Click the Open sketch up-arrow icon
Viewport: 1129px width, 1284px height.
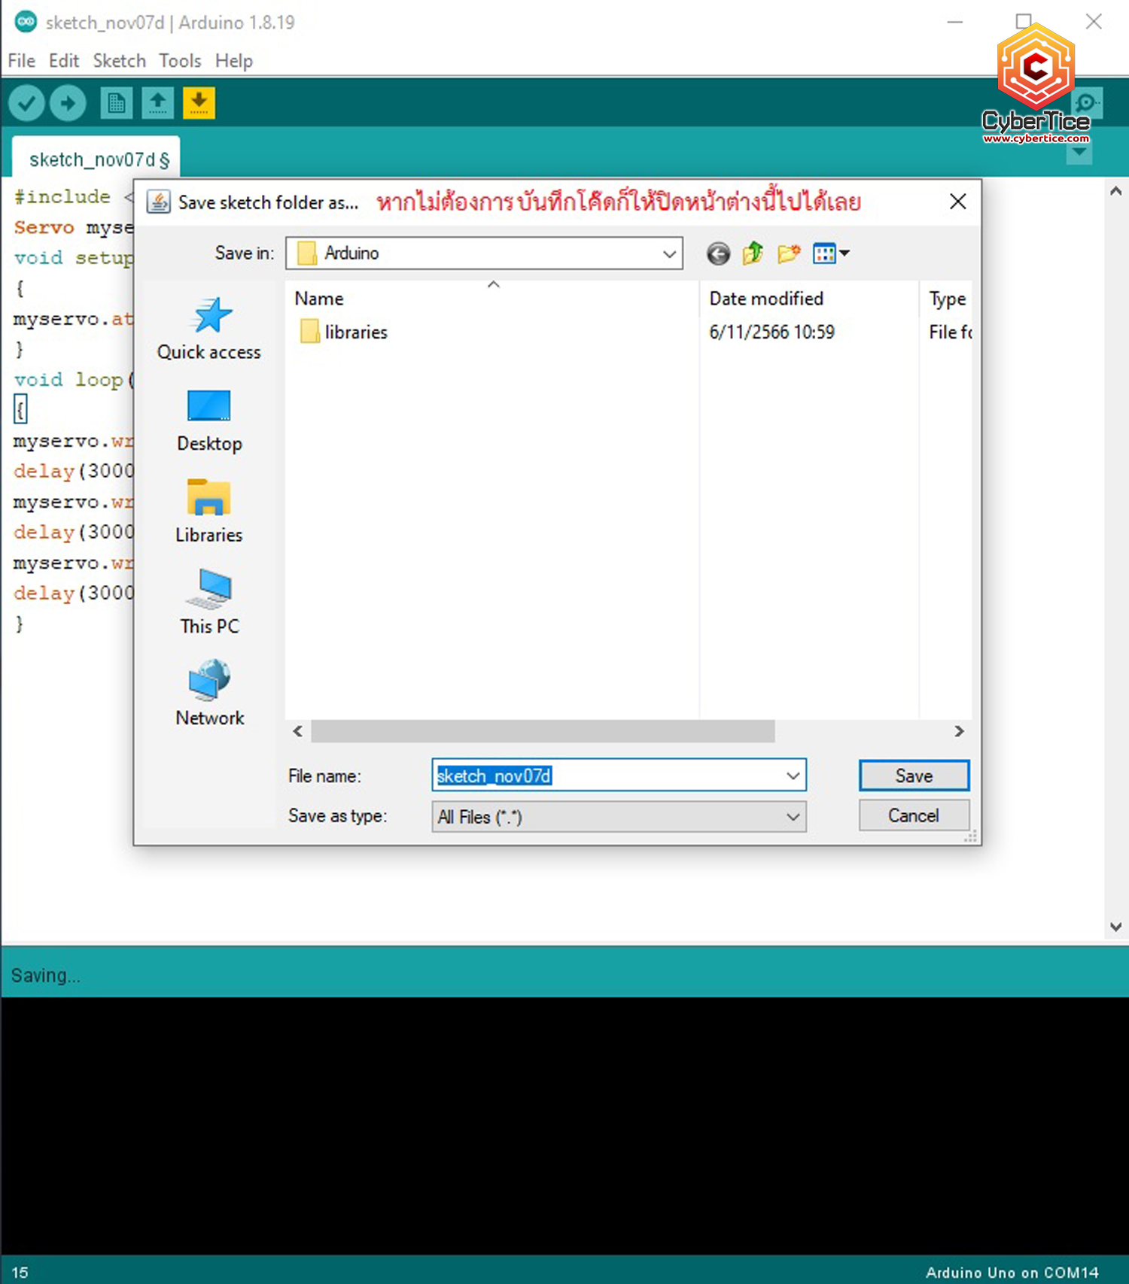[x=157, y=103]
